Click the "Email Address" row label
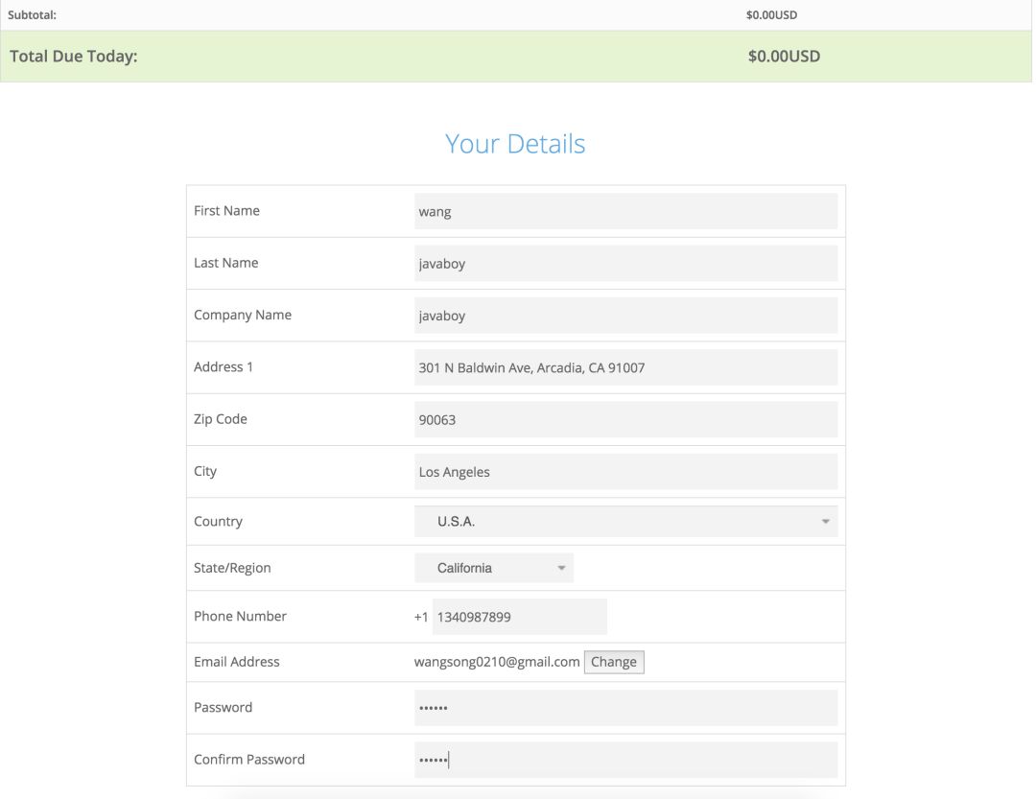1036x799 pixels. 237,662
